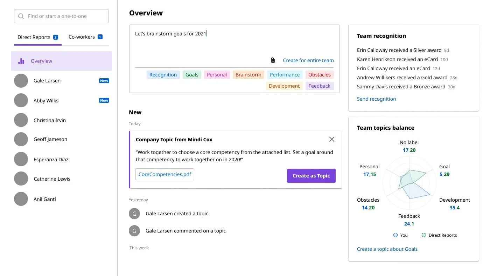
Task: Open Gale Larsen's one-to-one
Action: 62,81
